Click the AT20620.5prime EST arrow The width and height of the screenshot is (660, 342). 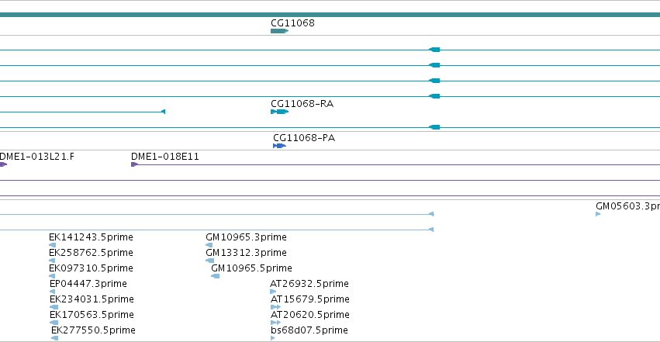pyautogui.click(x=275, y=323)
